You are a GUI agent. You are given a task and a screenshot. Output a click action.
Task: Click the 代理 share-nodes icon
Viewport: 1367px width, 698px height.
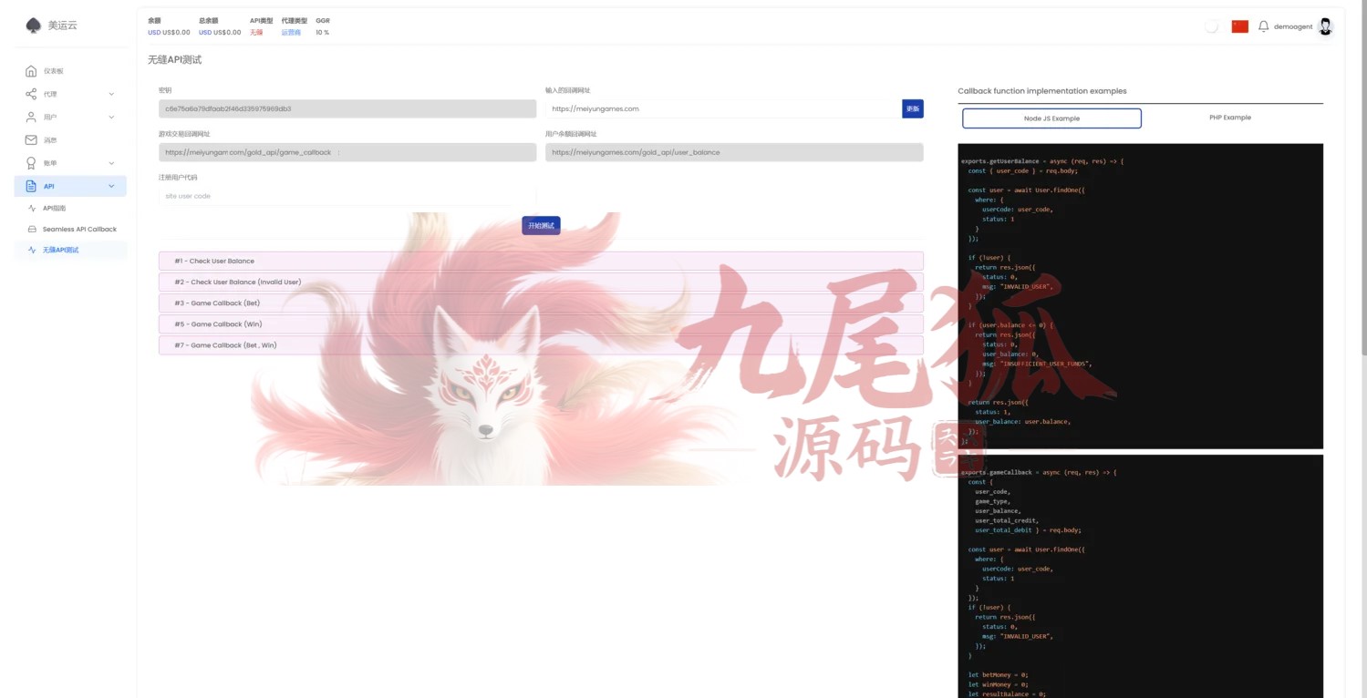pos(31,94)
